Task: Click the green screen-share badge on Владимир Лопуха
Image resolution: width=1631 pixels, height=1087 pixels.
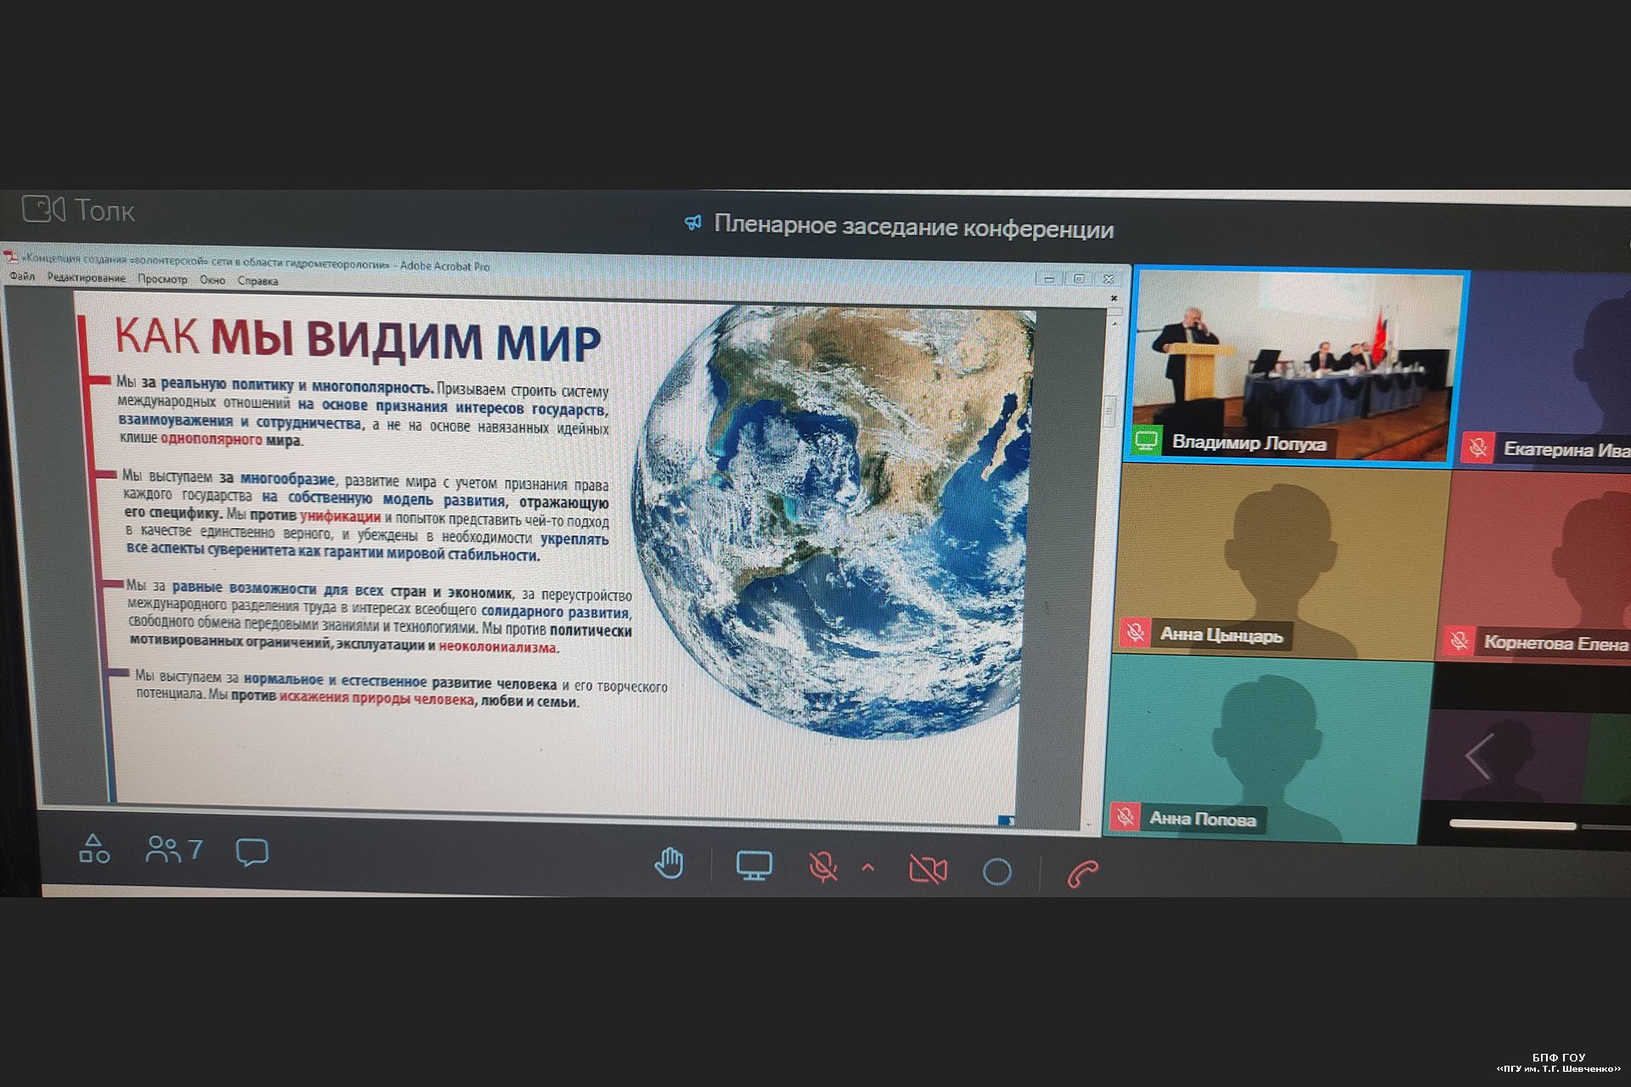Action: [1147, 441]
